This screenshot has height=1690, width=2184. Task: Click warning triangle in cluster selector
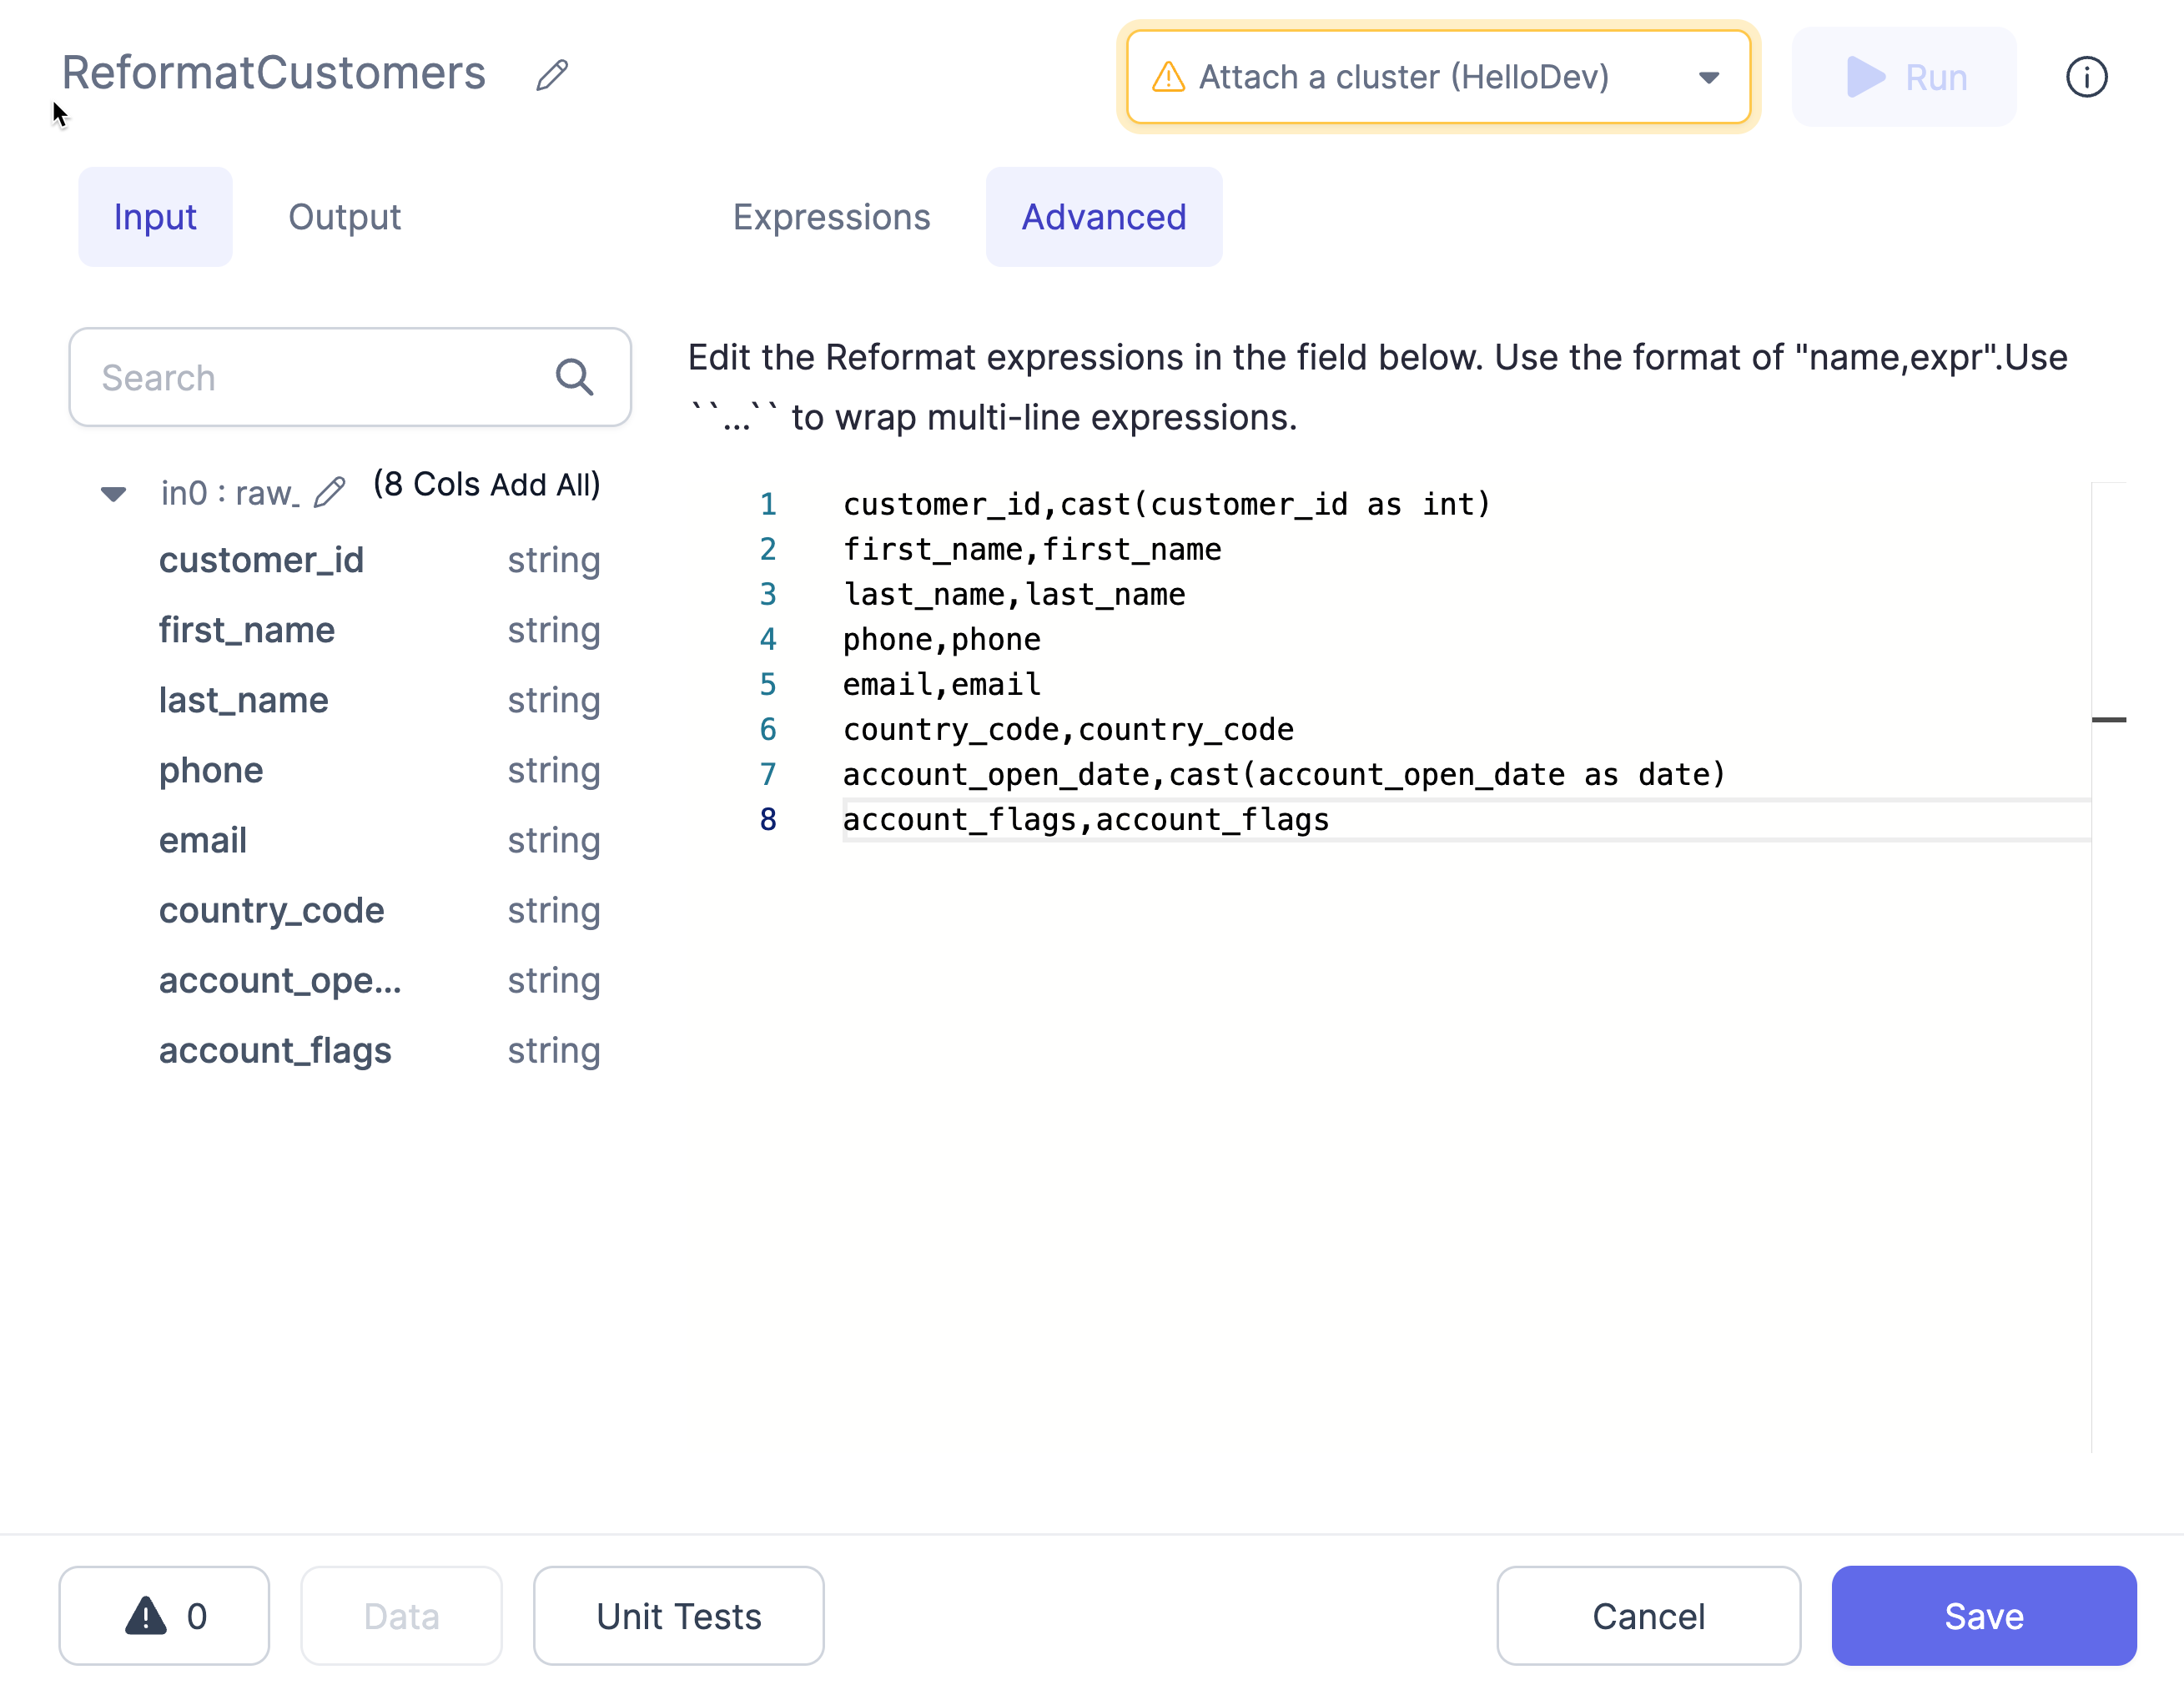(x=1168, y=77)
